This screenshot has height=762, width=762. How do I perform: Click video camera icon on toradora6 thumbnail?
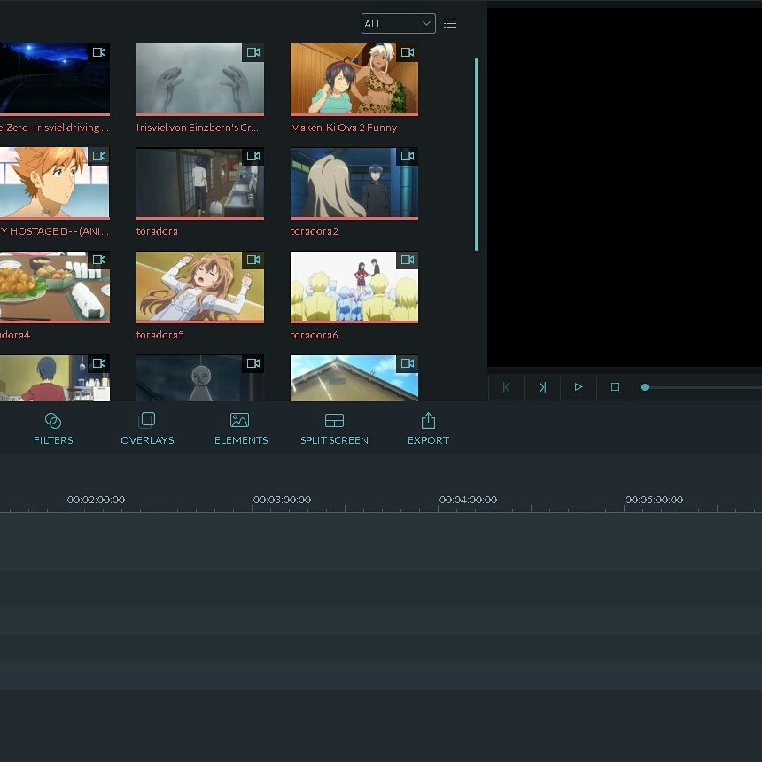coord(408,260)
